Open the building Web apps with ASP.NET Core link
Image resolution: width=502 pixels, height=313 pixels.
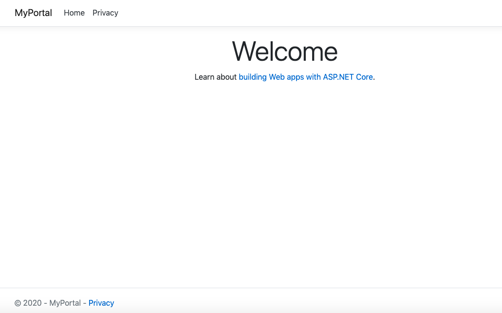(x=305, y=77)
